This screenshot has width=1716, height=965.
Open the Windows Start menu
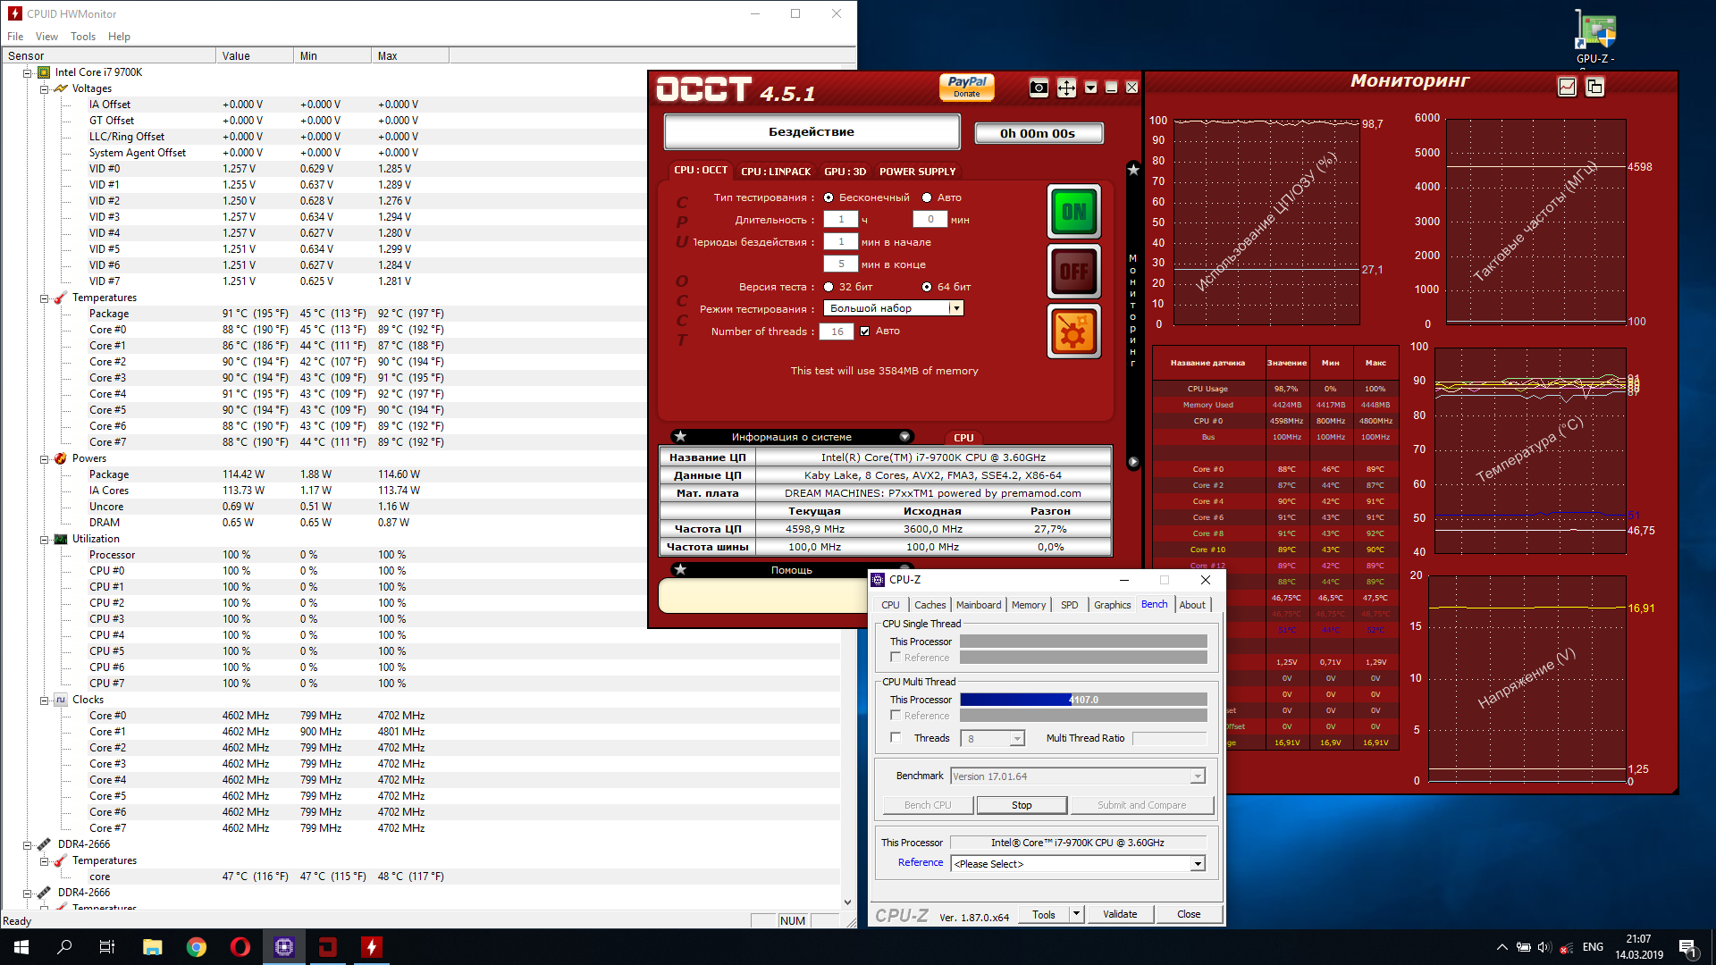(21, 947)
